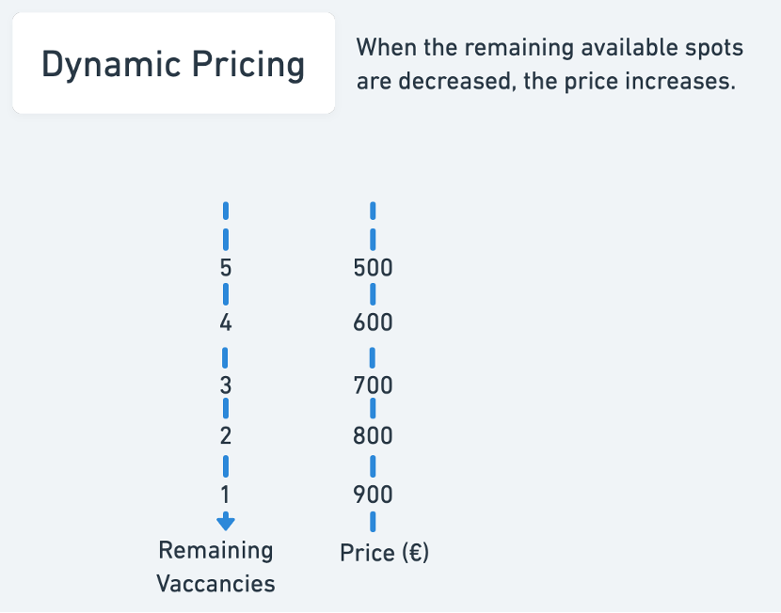Click the Dynamic Pricing title card
The width and height of the screenshot is (781, 613).
click(173, 64)
